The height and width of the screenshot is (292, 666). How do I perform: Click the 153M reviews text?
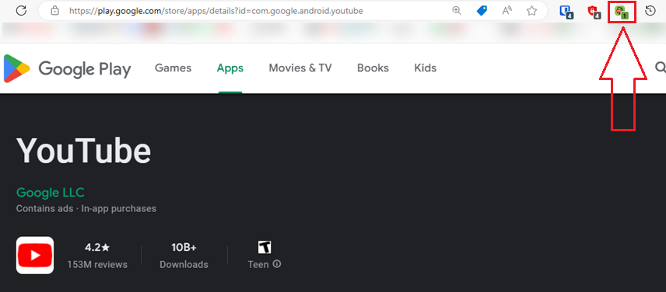pos(97,265)
